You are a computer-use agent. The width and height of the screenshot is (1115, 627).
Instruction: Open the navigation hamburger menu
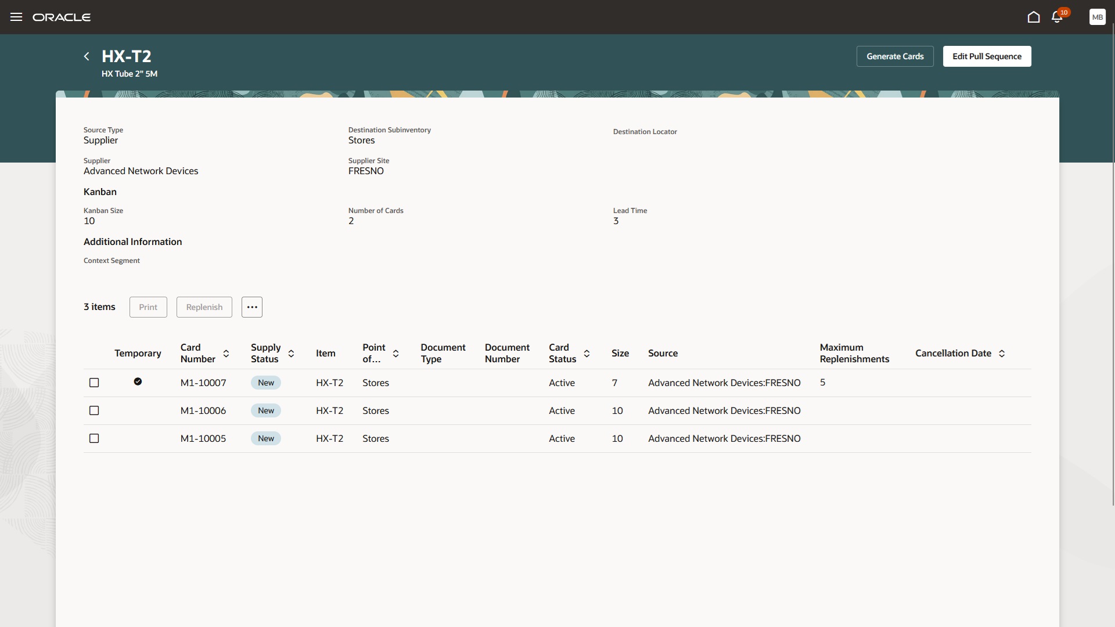(x=16, y=17)
